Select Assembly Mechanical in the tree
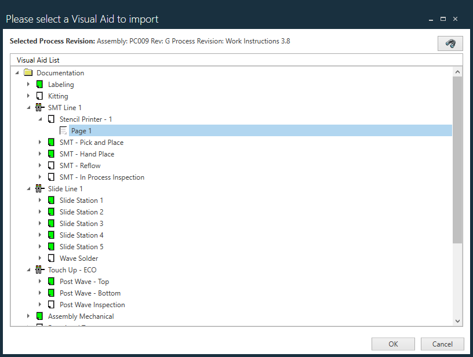Viewport: 473px width, 357px height. (x=81, y=316)
